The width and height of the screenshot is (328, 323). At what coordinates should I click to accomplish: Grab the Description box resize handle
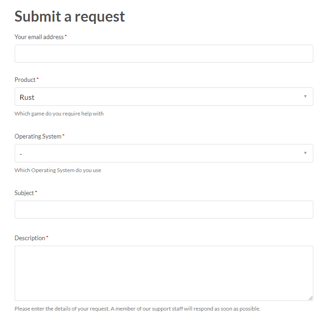pos(311,298)
